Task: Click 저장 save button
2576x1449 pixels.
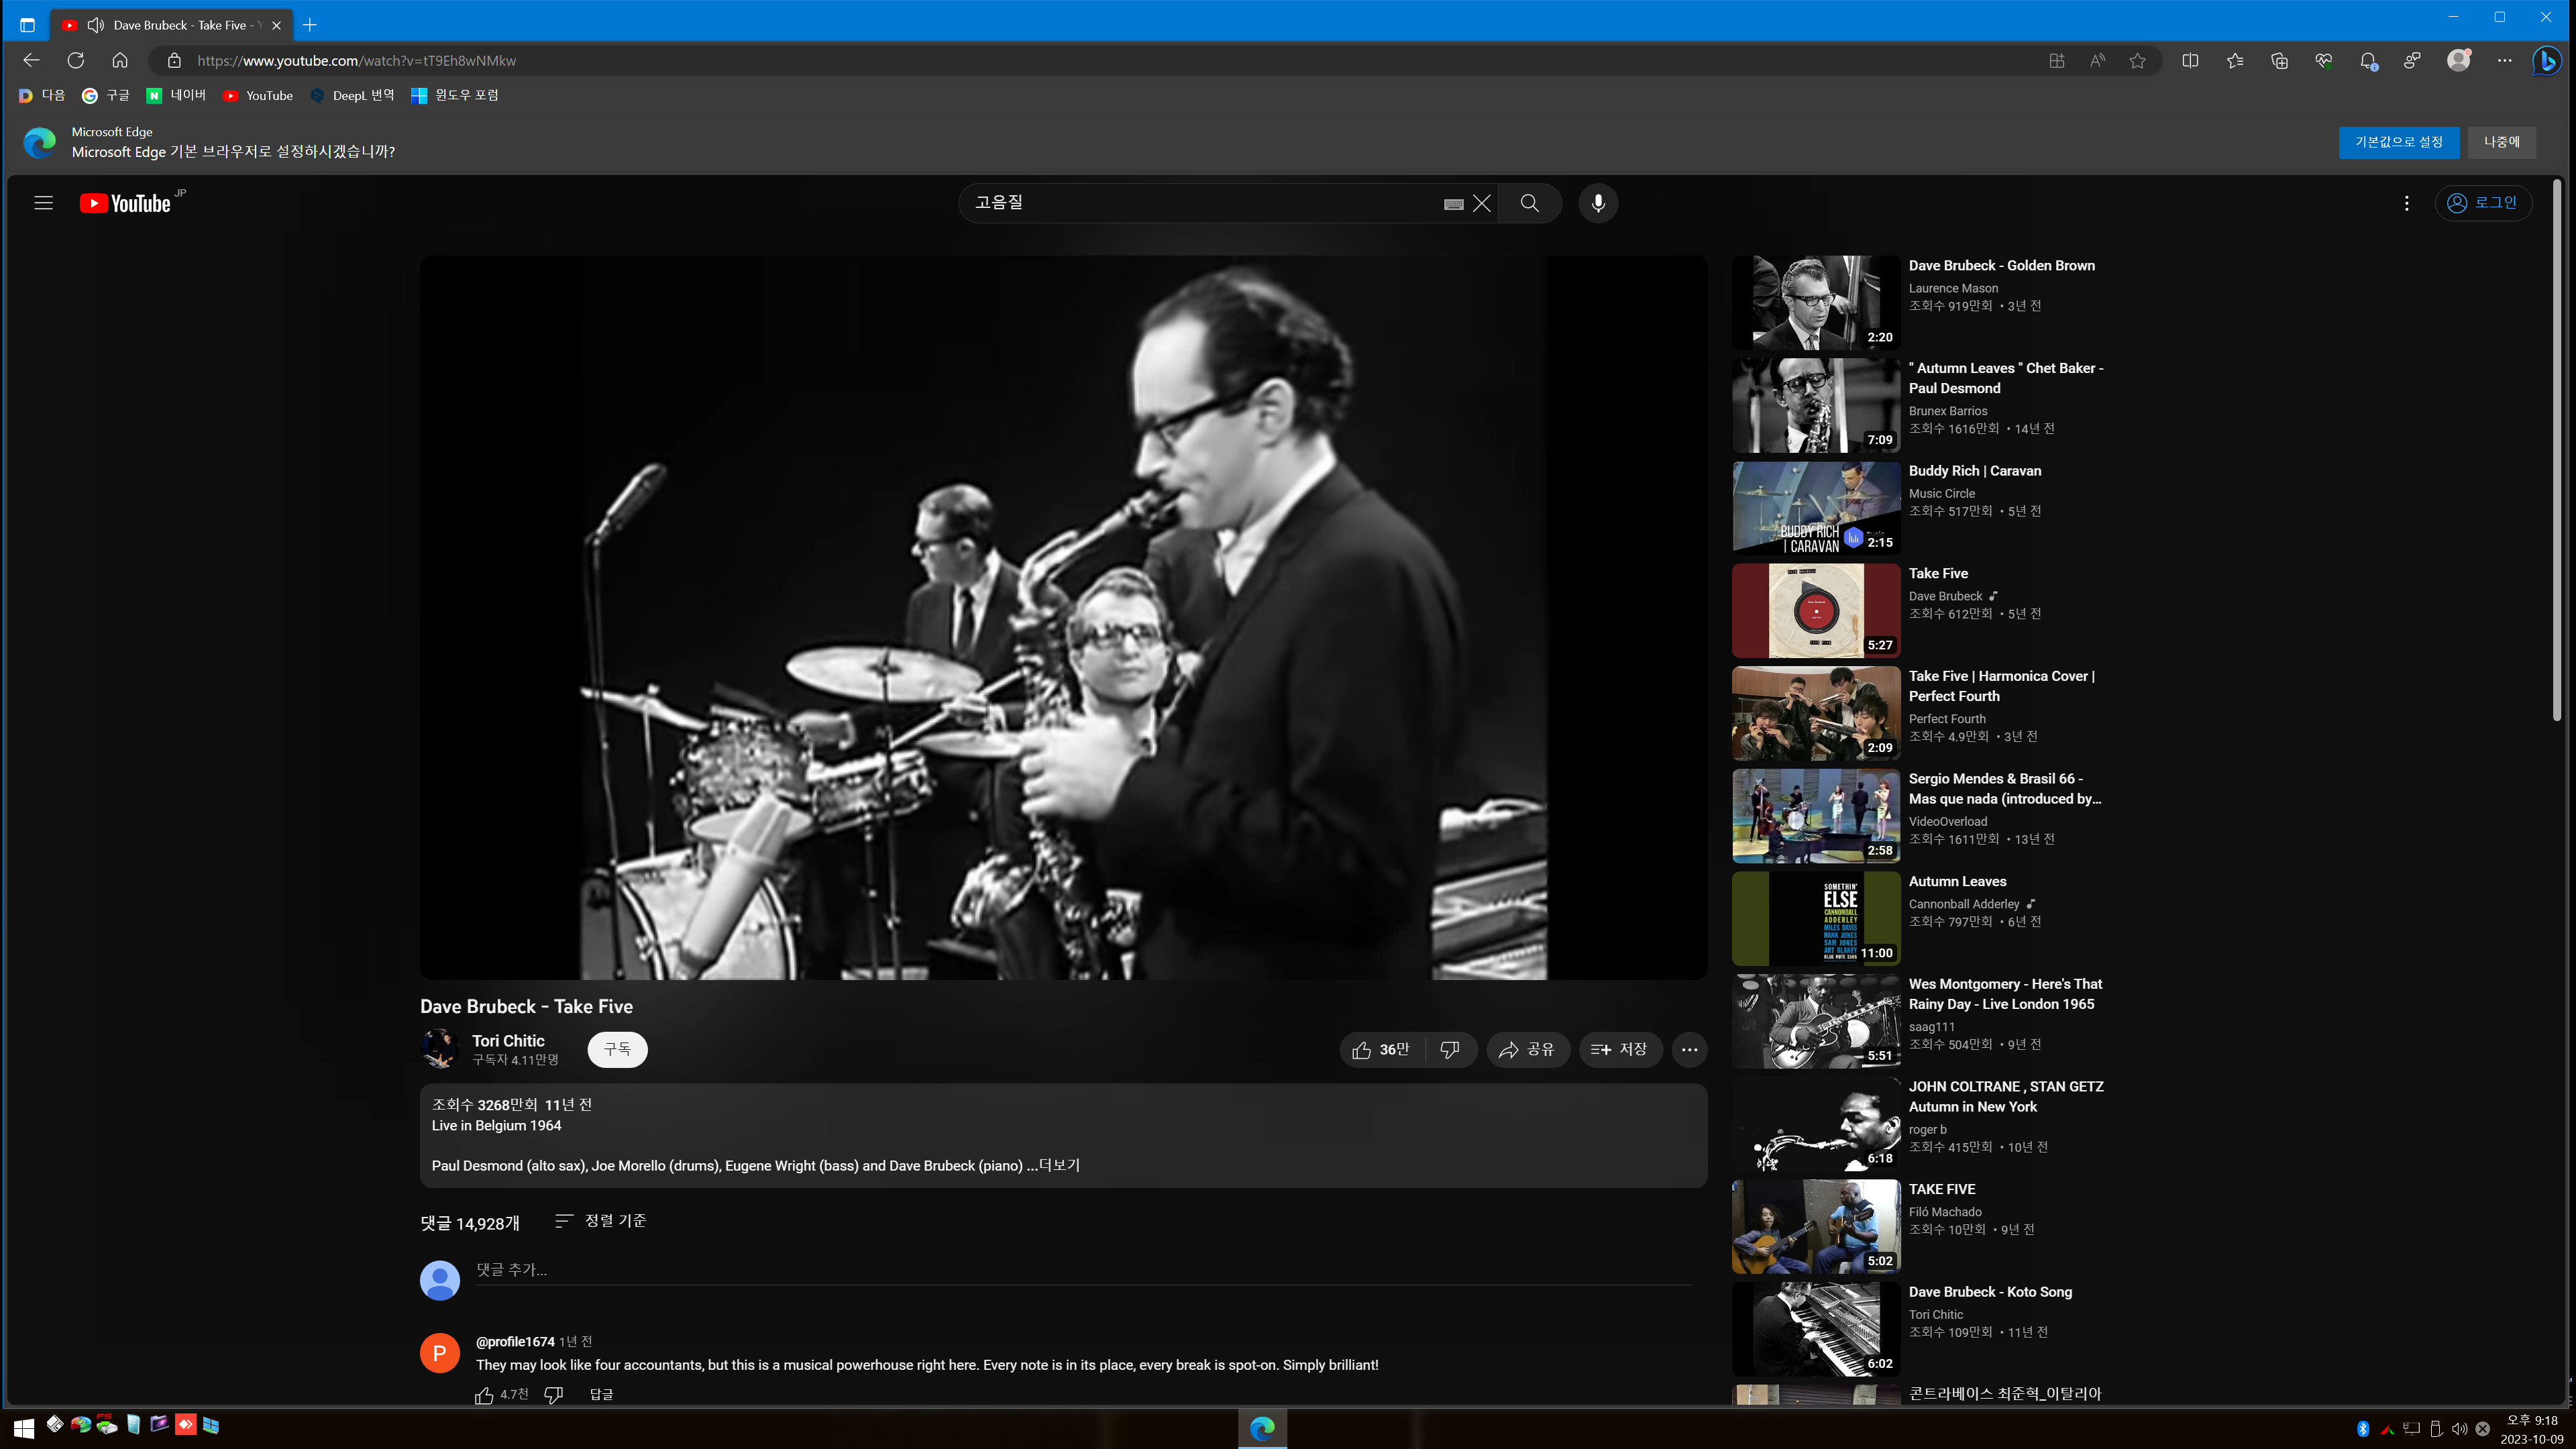Action: (x=1620, y=1049)
